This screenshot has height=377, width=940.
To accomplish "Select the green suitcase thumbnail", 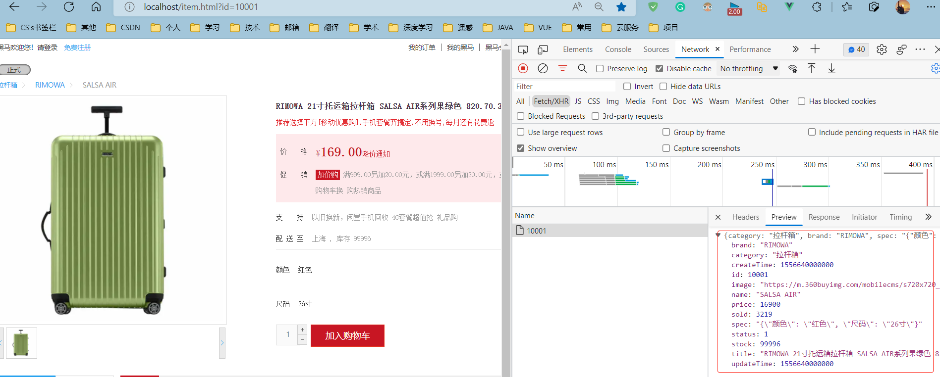I will coord(21,343).
